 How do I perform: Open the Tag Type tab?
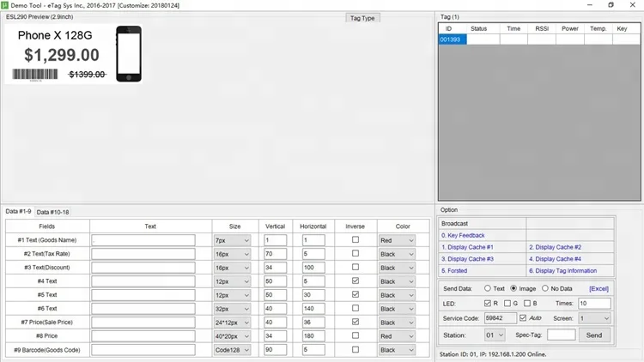pyautogui.click(x=362, y=17)
